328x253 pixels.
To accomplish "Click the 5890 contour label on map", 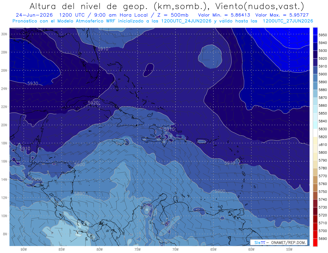I will pos(80,194).
